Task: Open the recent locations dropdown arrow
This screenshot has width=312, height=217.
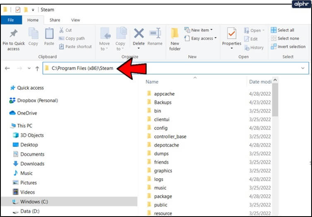Action: [x=29, y=68]
